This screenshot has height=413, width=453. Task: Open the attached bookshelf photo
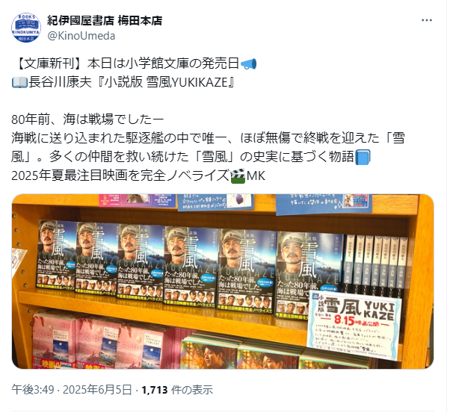tap(223, 282)
